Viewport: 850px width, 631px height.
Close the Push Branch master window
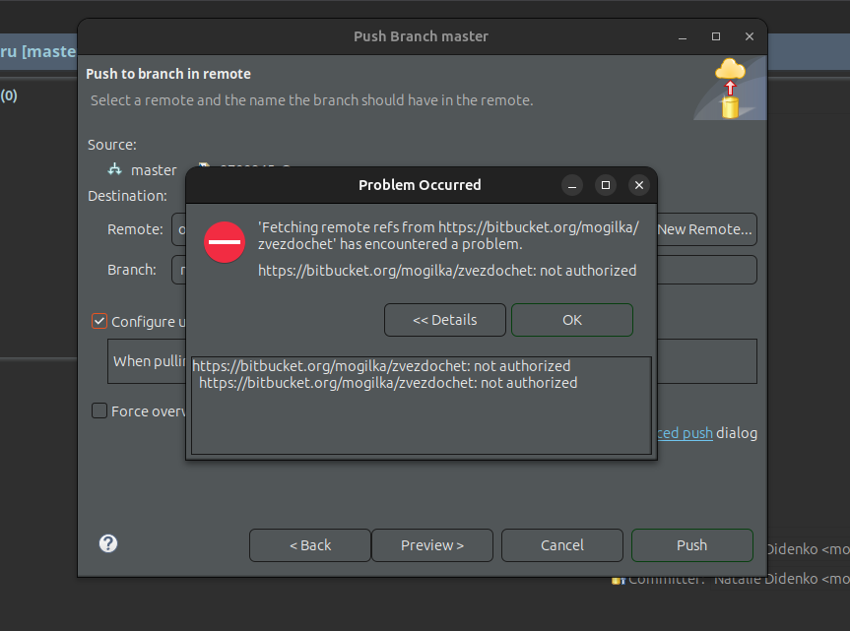750,36
